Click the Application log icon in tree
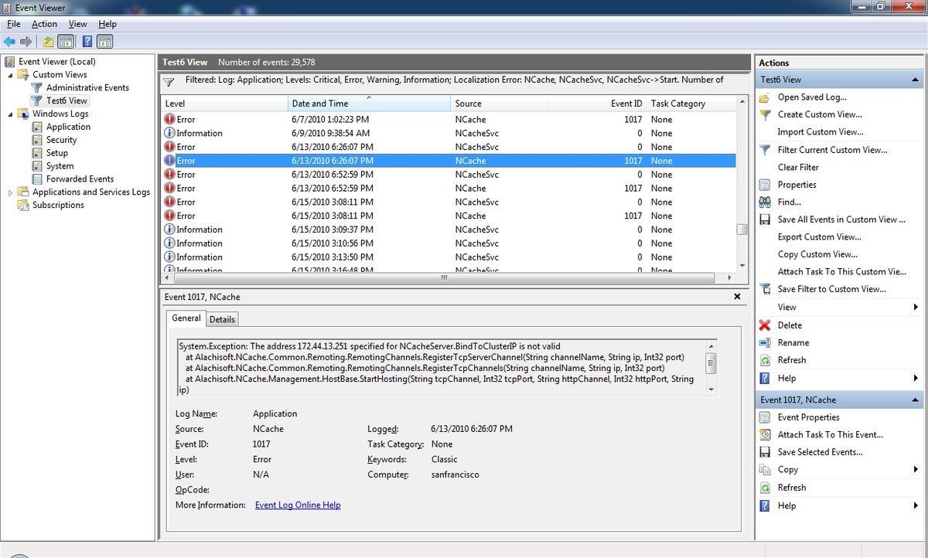928x558 pixels. tap(36, 127)
